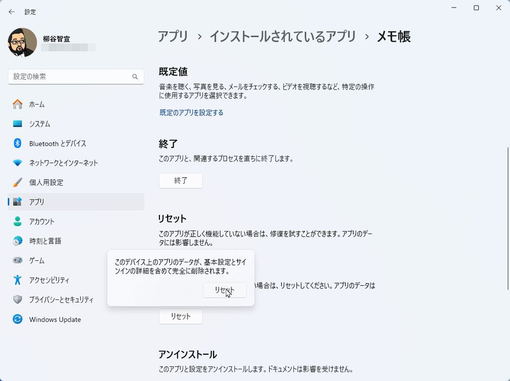Screen dimensions: 510x381
Task: Open the Accessibility figure icon
Action: pos(18,280)
